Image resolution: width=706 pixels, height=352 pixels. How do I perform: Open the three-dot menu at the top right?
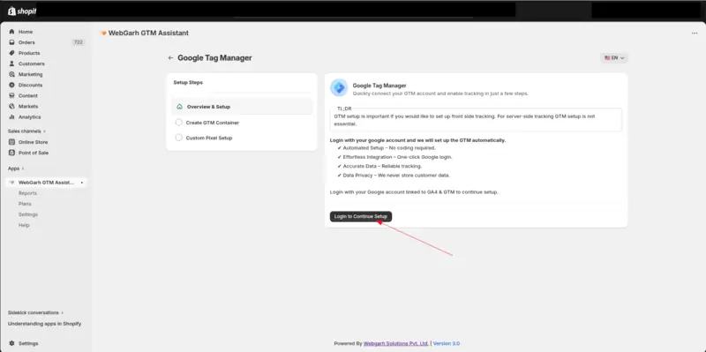pyautogui.click(x=695, y=34)
